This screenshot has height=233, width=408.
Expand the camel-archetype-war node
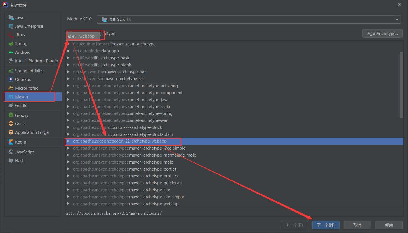tap(68, 120)
